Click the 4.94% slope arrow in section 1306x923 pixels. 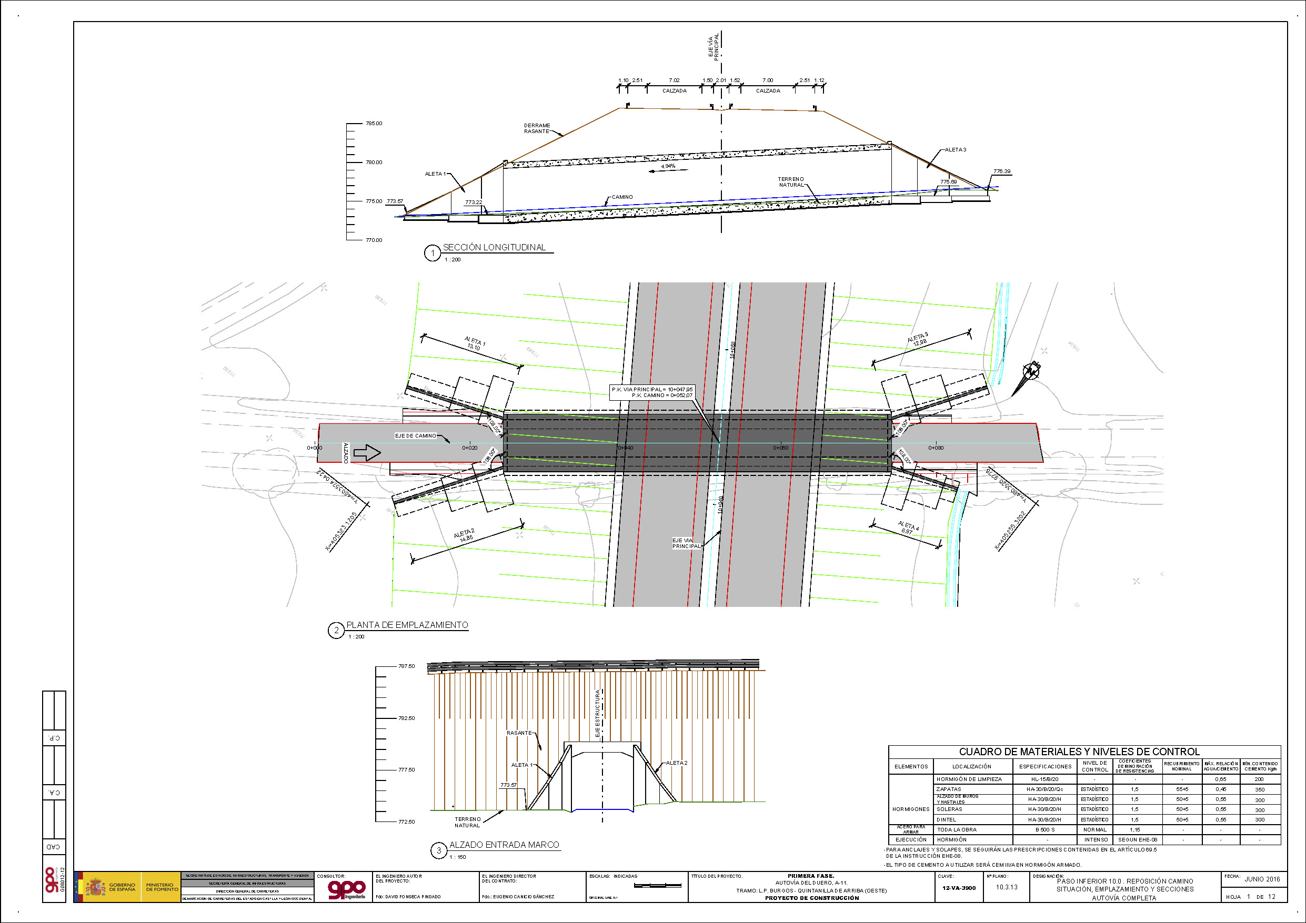click(668, 169)
